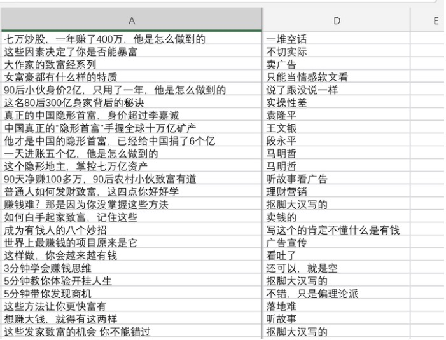Viewport: 446px width, 340px height.
Task: Select column D cell '不切实际'
Action: point(336,51)
